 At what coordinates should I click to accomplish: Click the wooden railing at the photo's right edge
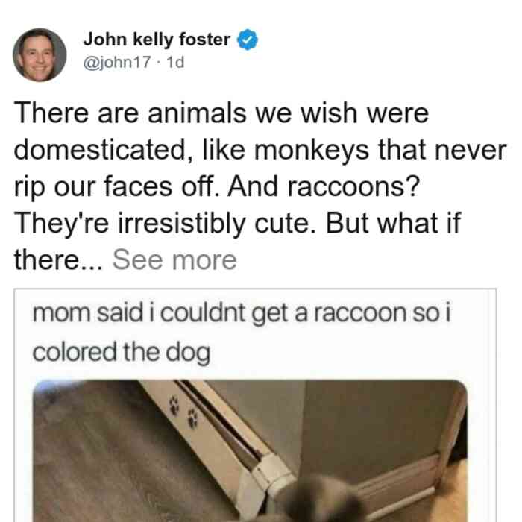click(x=453, y=443)
